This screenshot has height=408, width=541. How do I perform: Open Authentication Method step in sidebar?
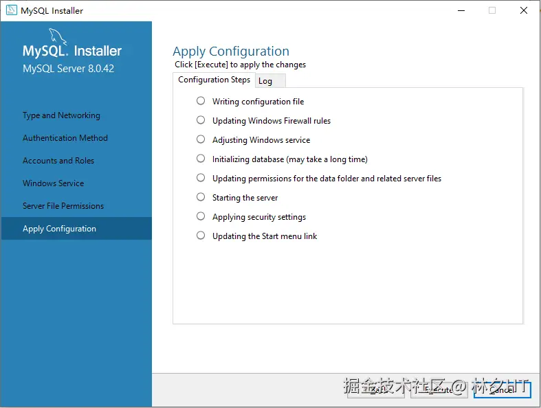[x=65, y=138]
